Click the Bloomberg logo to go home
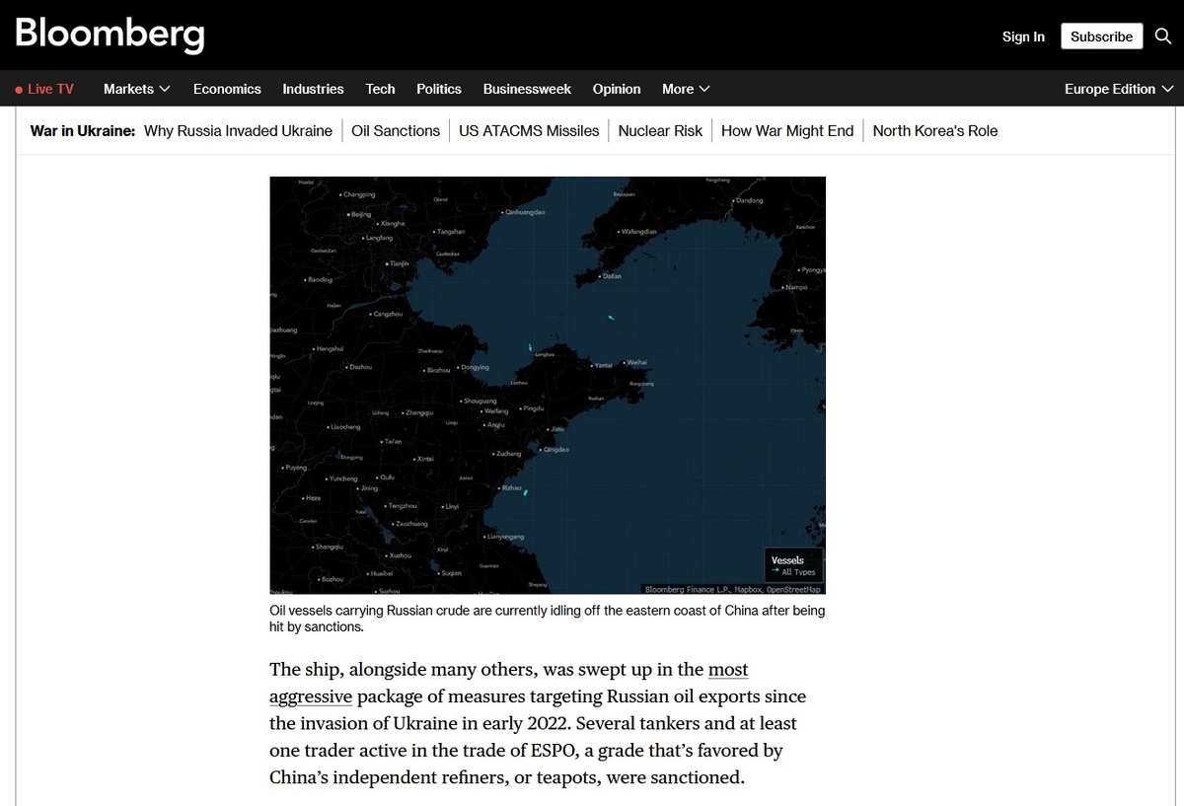 [109, 36]
